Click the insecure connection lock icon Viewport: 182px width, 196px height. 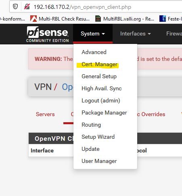[x=27, y=6]
